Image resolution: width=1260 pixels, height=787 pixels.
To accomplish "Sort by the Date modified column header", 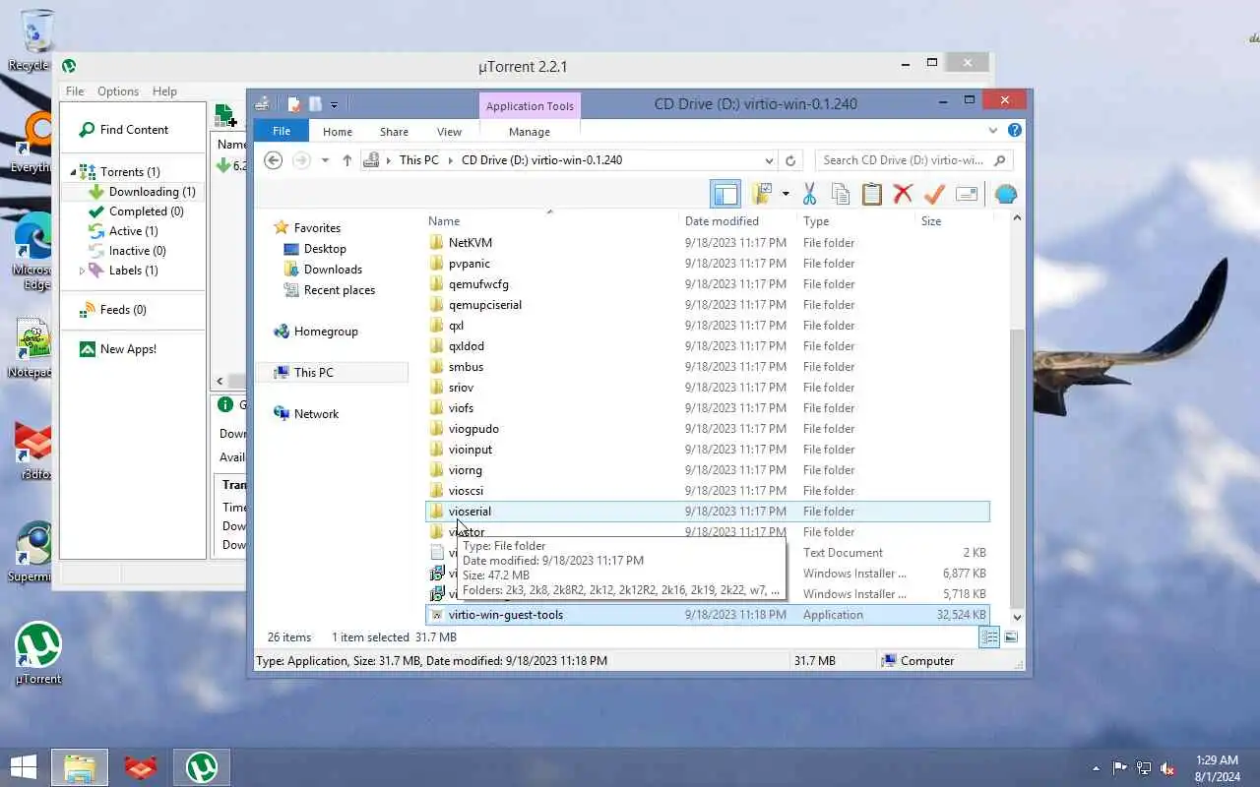I will tap(722, 221).
